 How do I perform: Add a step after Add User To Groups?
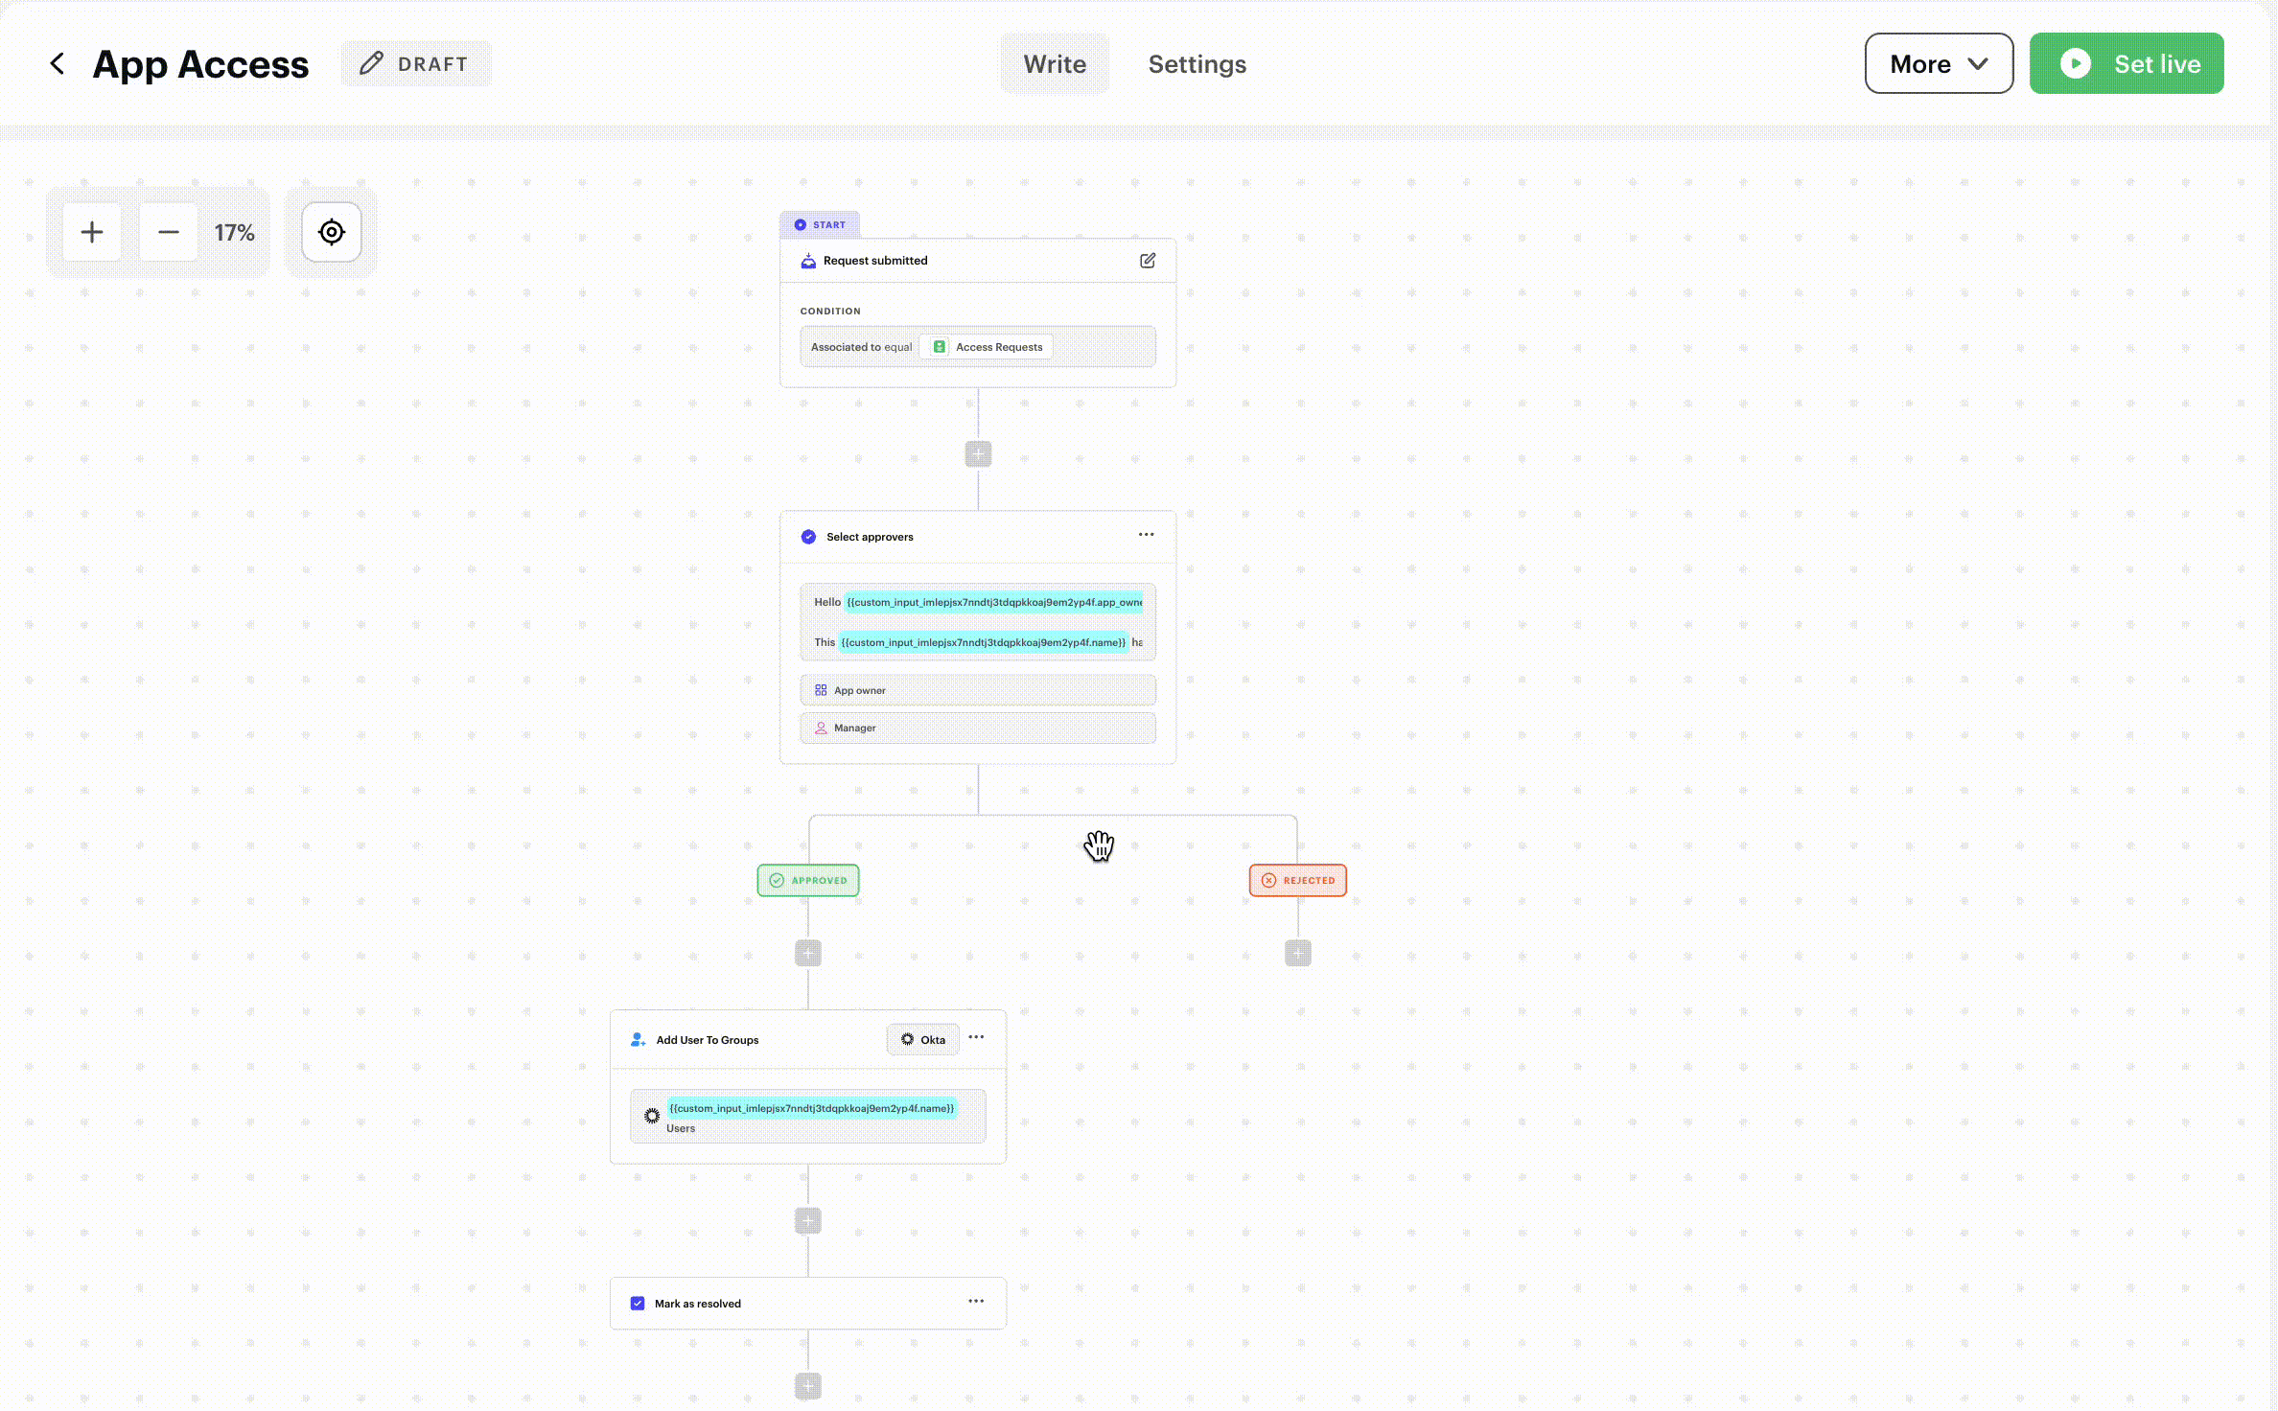tap(807, 1220)
